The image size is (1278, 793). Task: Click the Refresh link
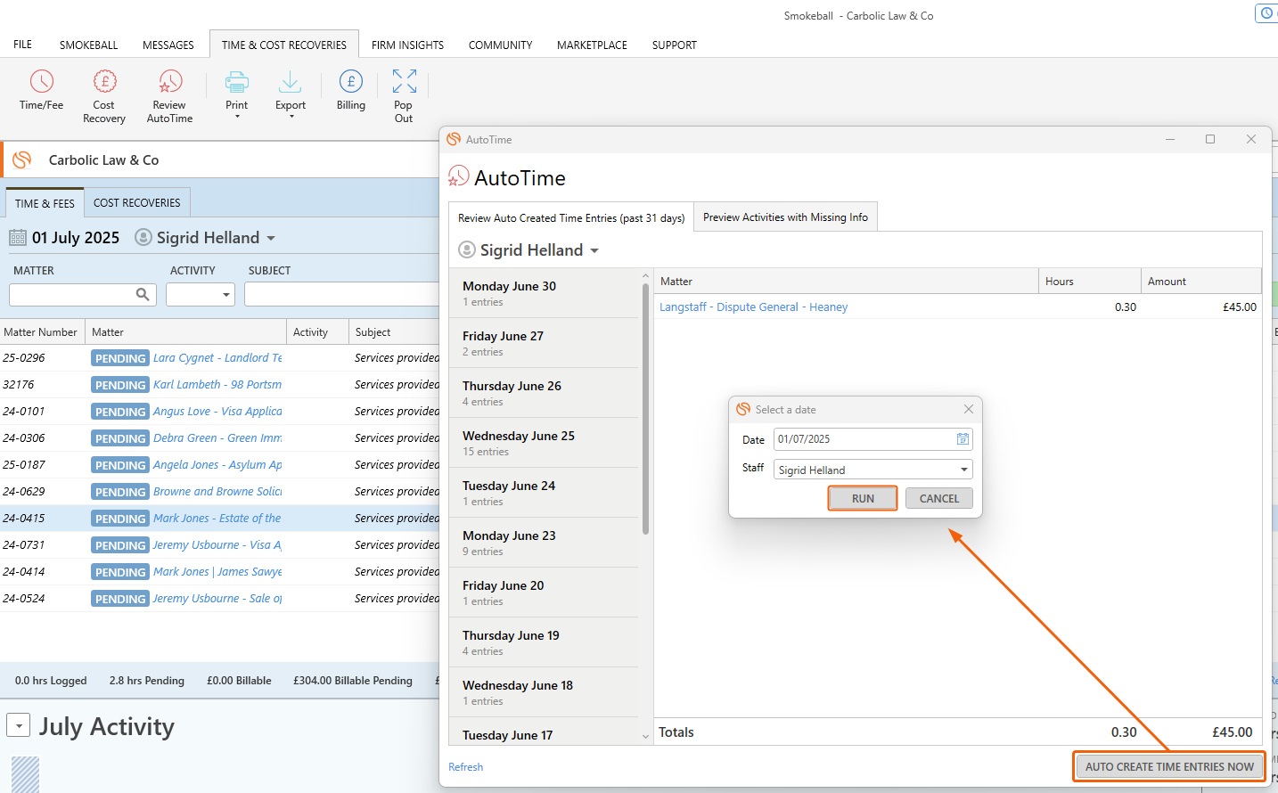[465, 766]
